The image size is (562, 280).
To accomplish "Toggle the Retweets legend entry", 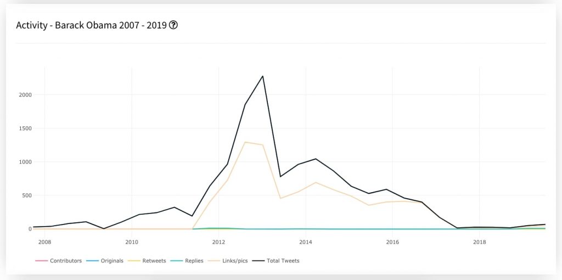I will pos(147,261).
